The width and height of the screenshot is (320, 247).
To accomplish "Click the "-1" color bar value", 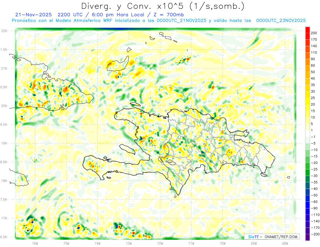I will click(314, 137).
